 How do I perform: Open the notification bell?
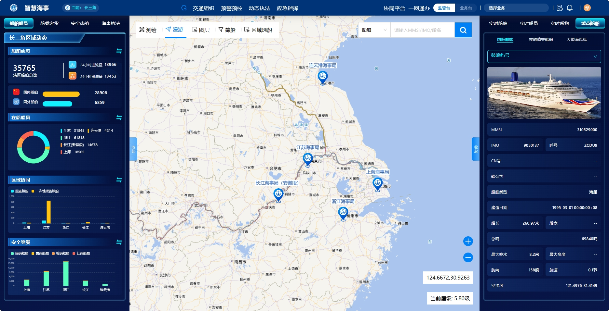click(570, 8)
